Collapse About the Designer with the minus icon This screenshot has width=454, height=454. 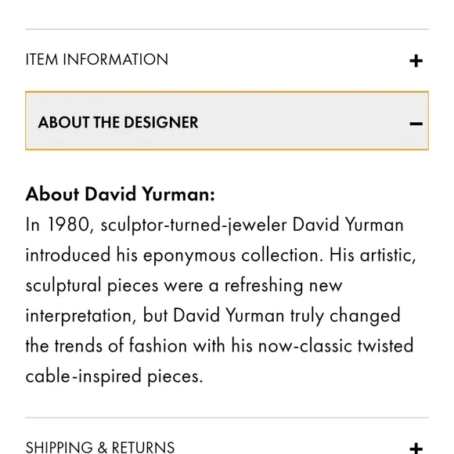click(x=416, y=124)
